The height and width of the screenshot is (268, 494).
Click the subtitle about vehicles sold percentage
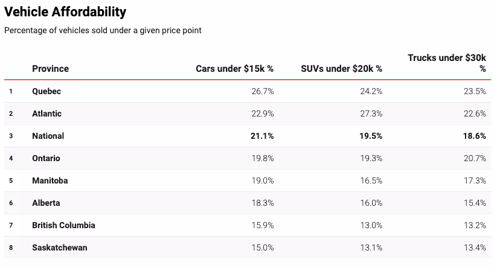(x=103, y=30)
